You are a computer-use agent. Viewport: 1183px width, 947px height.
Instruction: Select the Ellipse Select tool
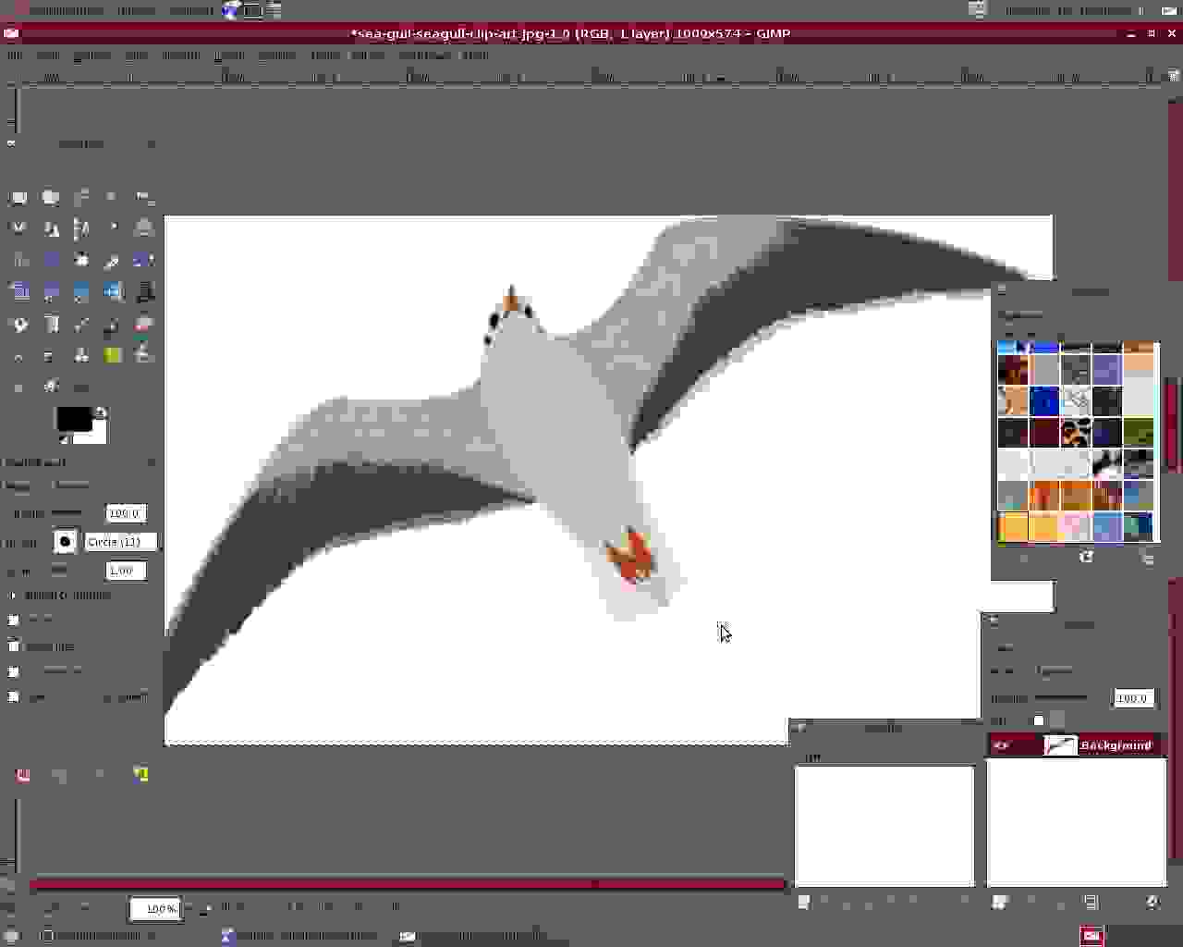tap(51, 197)
